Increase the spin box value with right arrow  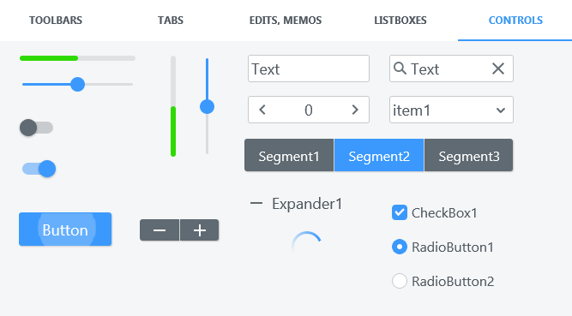click(x=355, y=110)
